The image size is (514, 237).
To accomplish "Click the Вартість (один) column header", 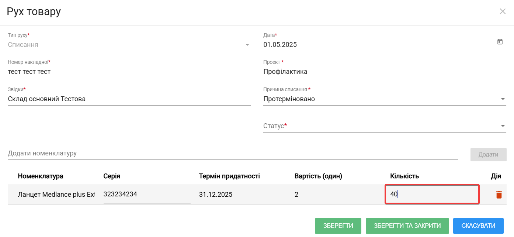I will pos(318,176).
